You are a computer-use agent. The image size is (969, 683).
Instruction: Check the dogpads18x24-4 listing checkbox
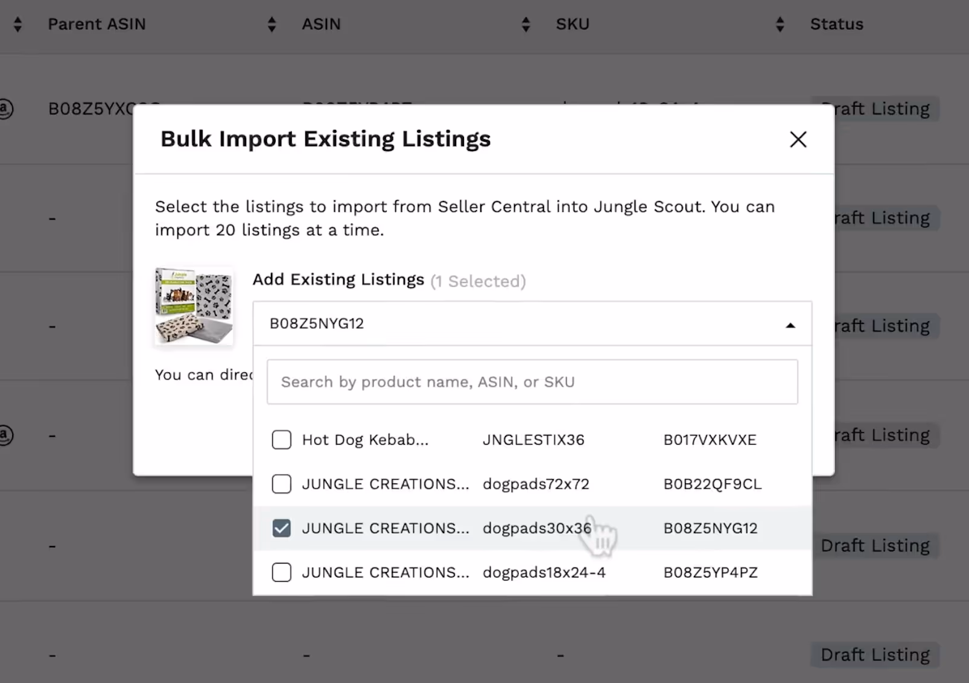[281, 572]
